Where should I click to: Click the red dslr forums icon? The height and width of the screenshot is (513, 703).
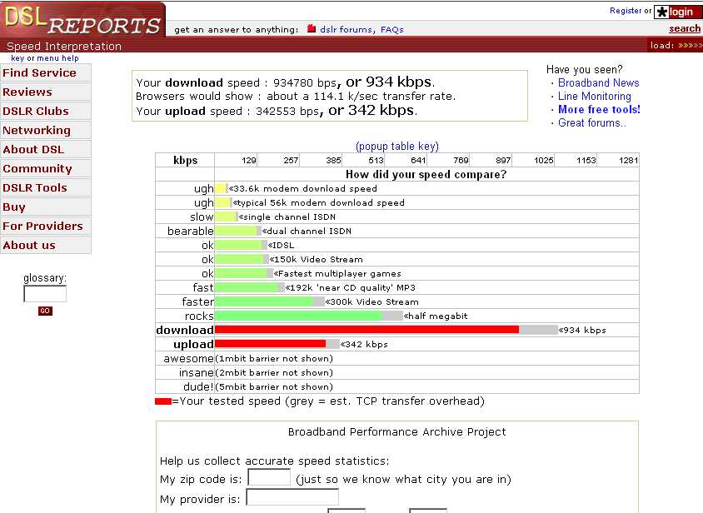pyautogui.click(x=312, y=28)
